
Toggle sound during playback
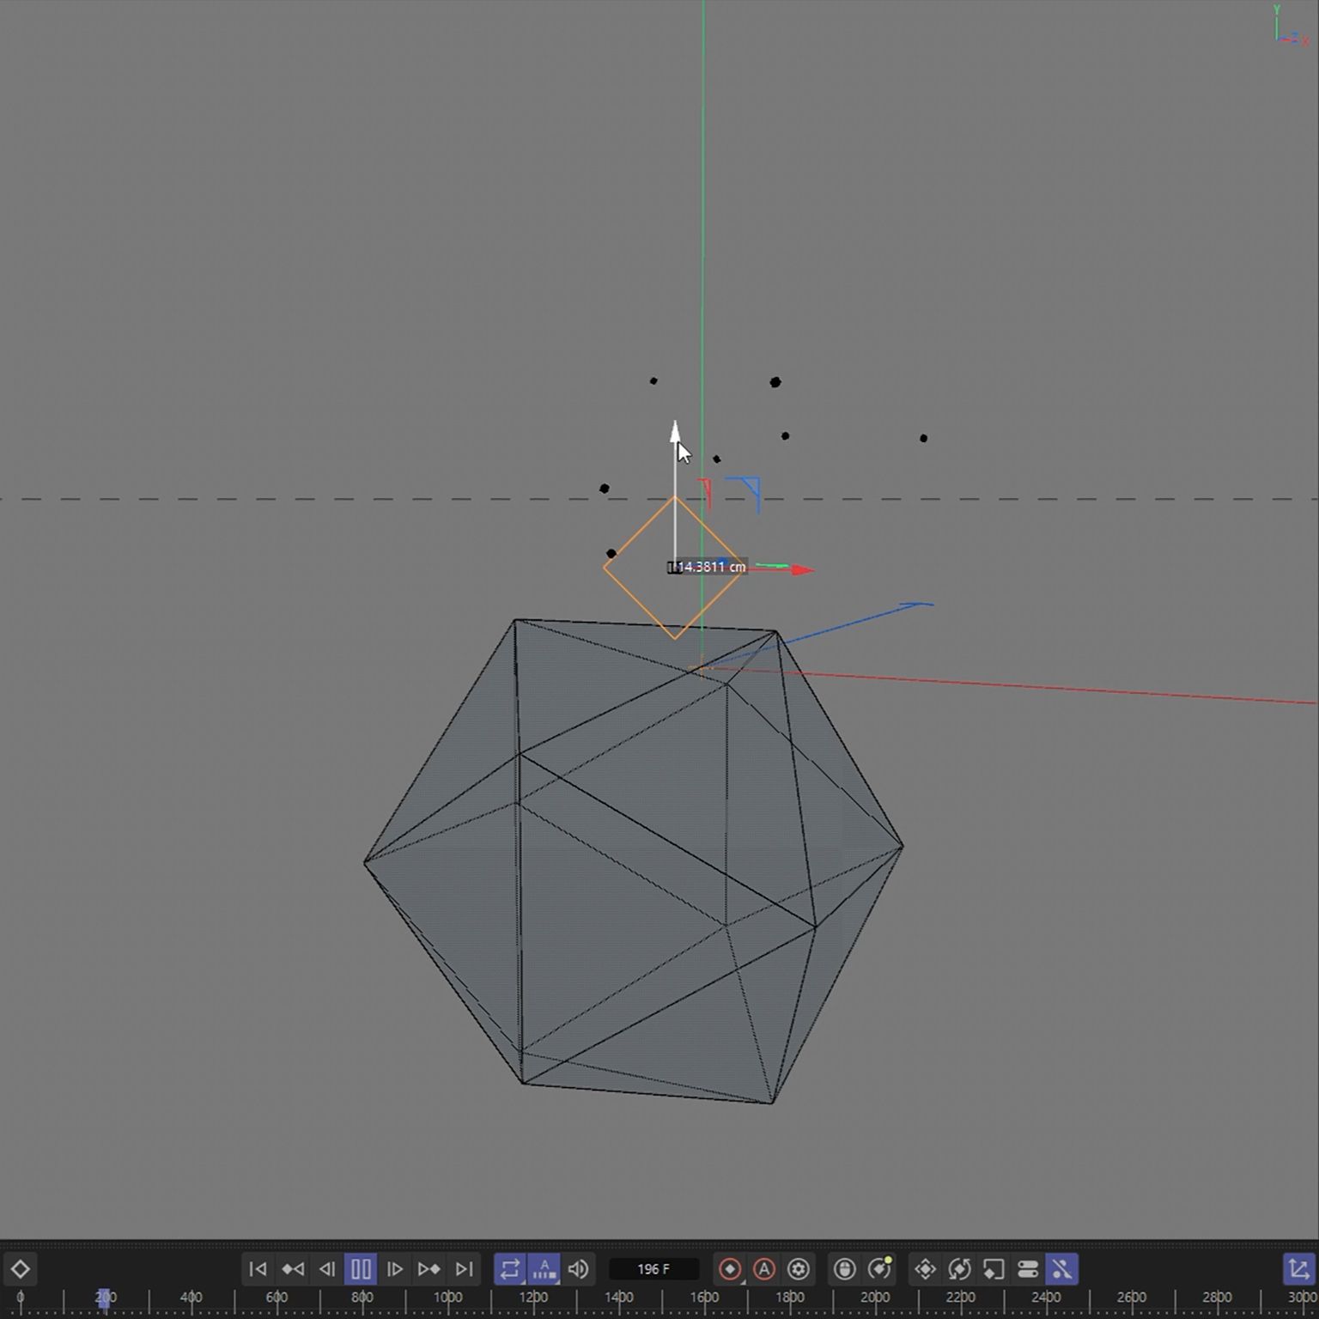pyautogui.click(x=578, y=1269)
